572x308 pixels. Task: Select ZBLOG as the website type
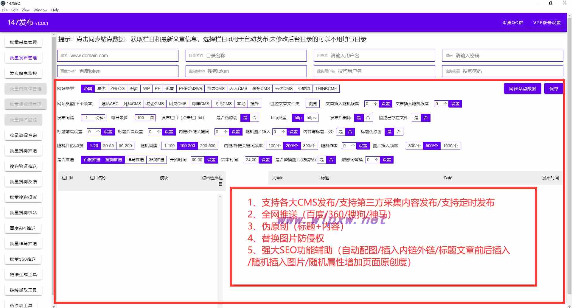click(117, 88)
